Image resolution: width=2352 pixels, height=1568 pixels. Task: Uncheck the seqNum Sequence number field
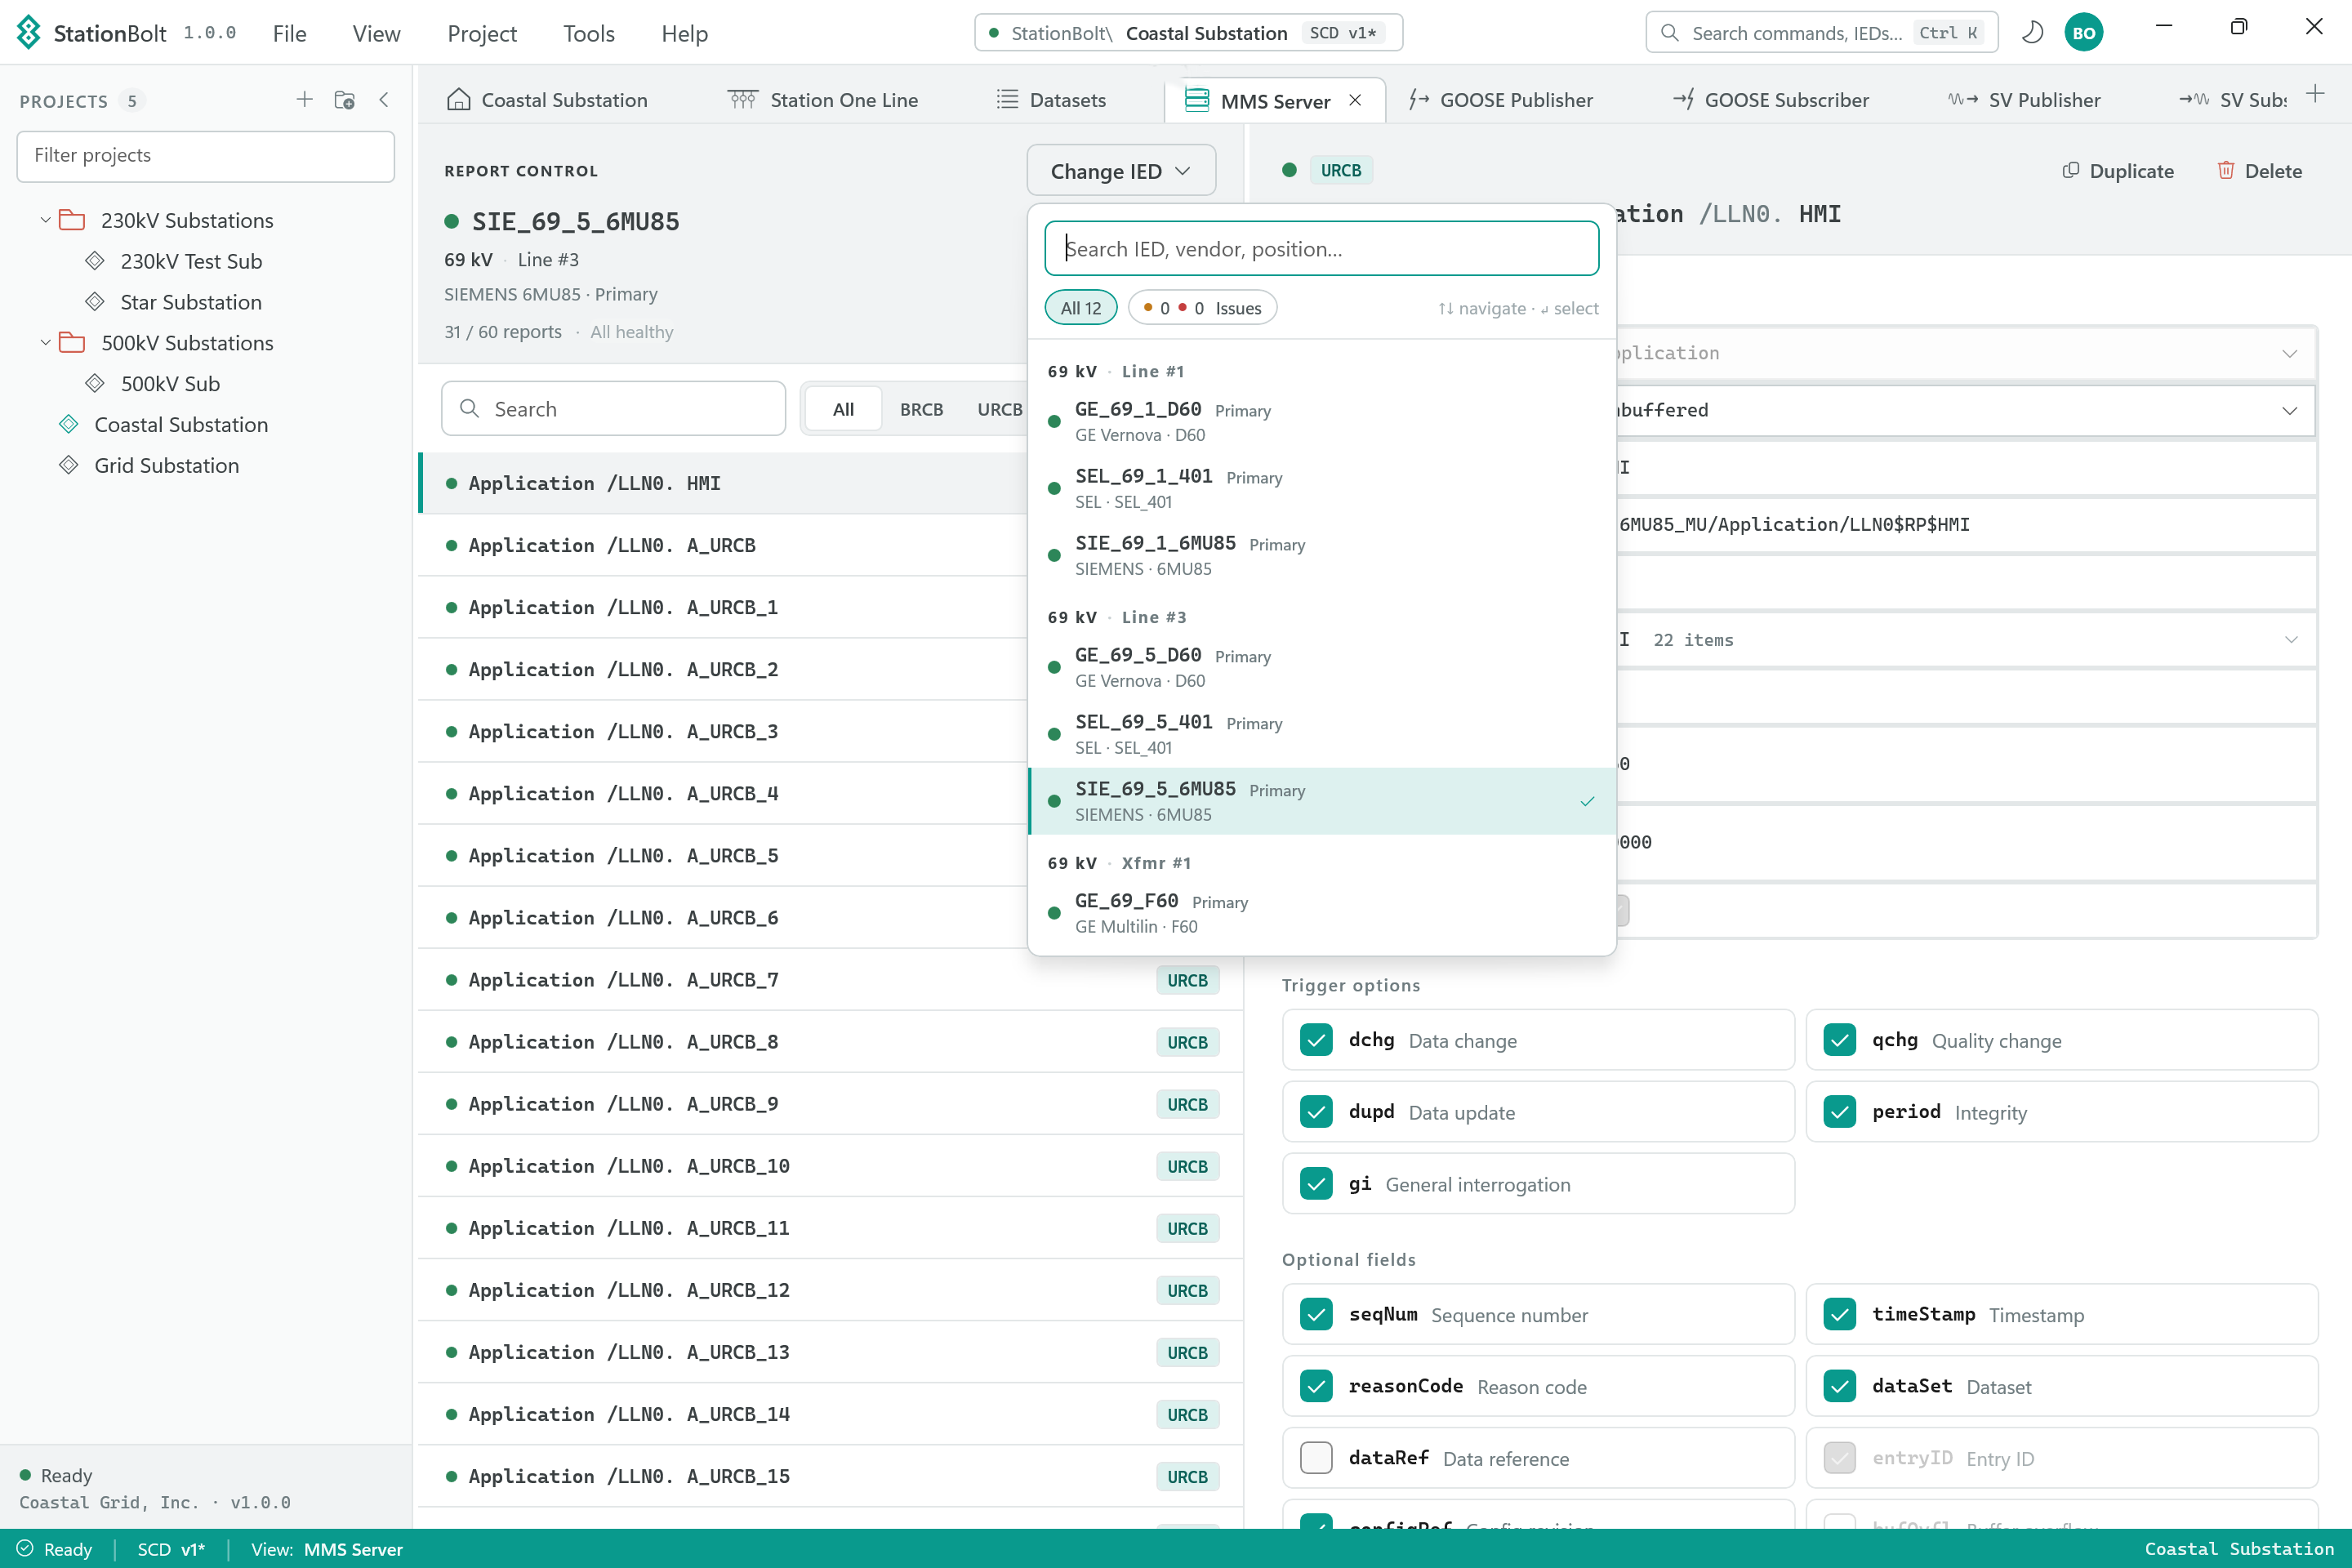pos(1316,1314)
